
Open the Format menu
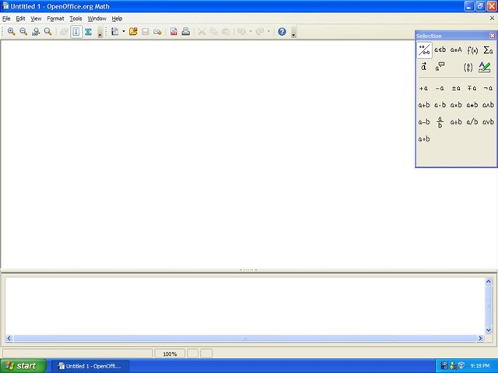55,19
